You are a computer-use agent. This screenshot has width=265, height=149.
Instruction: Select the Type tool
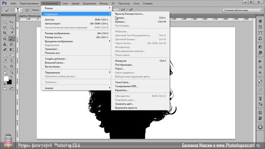(12, 61)
